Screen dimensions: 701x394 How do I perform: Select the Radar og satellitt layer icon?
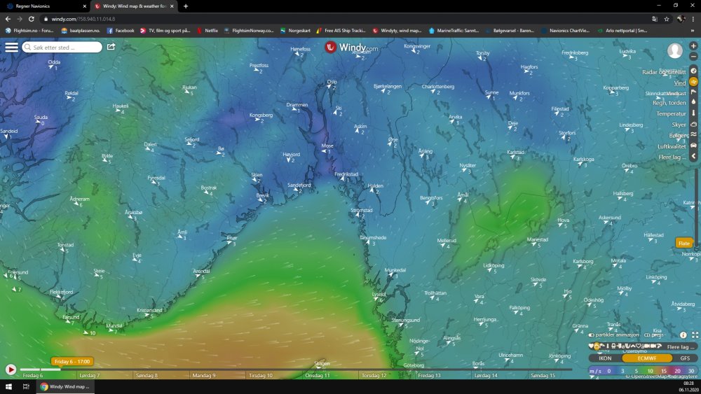tap(693, 71)
